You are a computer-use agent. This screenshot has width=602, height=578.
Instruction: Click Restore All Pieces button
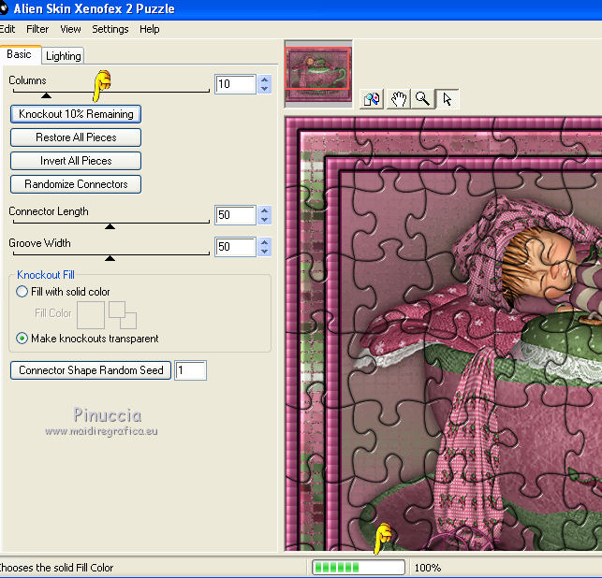point(76,137)
